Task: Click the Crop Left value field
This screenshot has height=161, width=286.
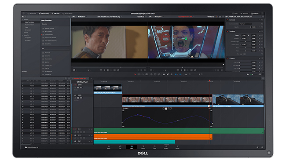Action: click(x=254, y=62)
